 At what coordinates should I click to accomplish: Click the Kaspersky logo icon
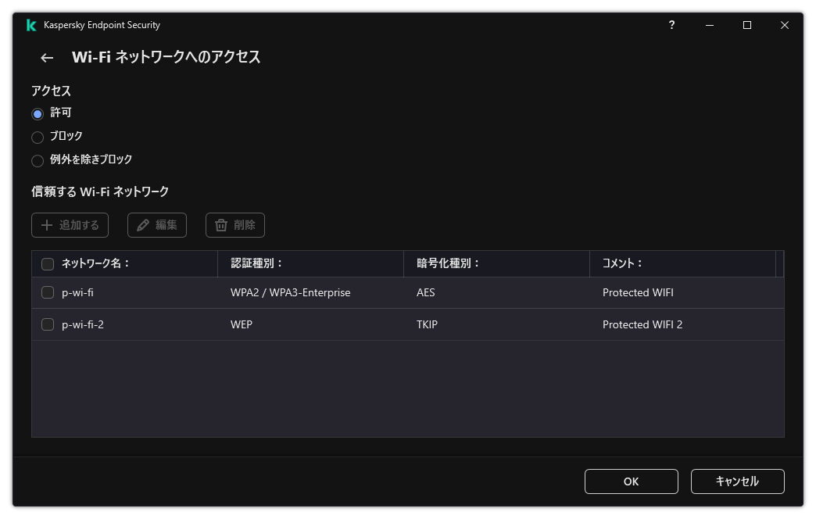[x=31, y=25]
